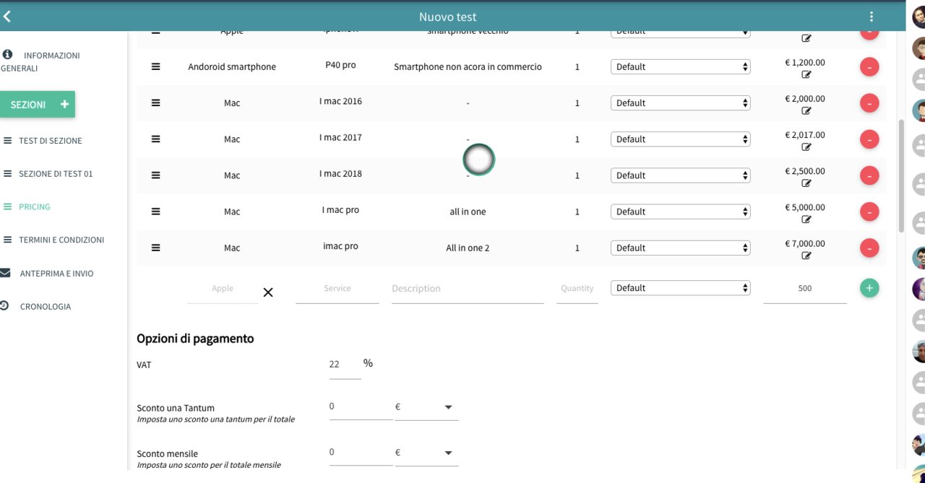Open Cronologia in the sidebar
Viewport: 925px width, 483px height.
coord(45,307)
